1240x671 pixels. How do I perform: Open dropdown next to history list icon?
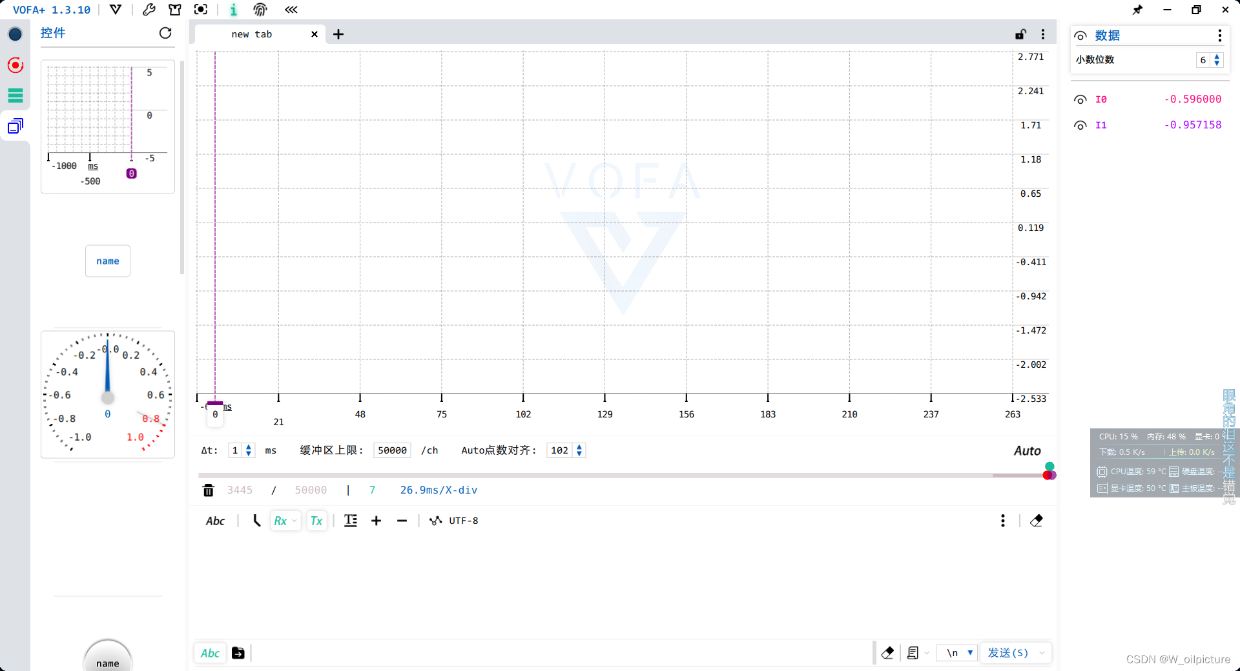927,653
